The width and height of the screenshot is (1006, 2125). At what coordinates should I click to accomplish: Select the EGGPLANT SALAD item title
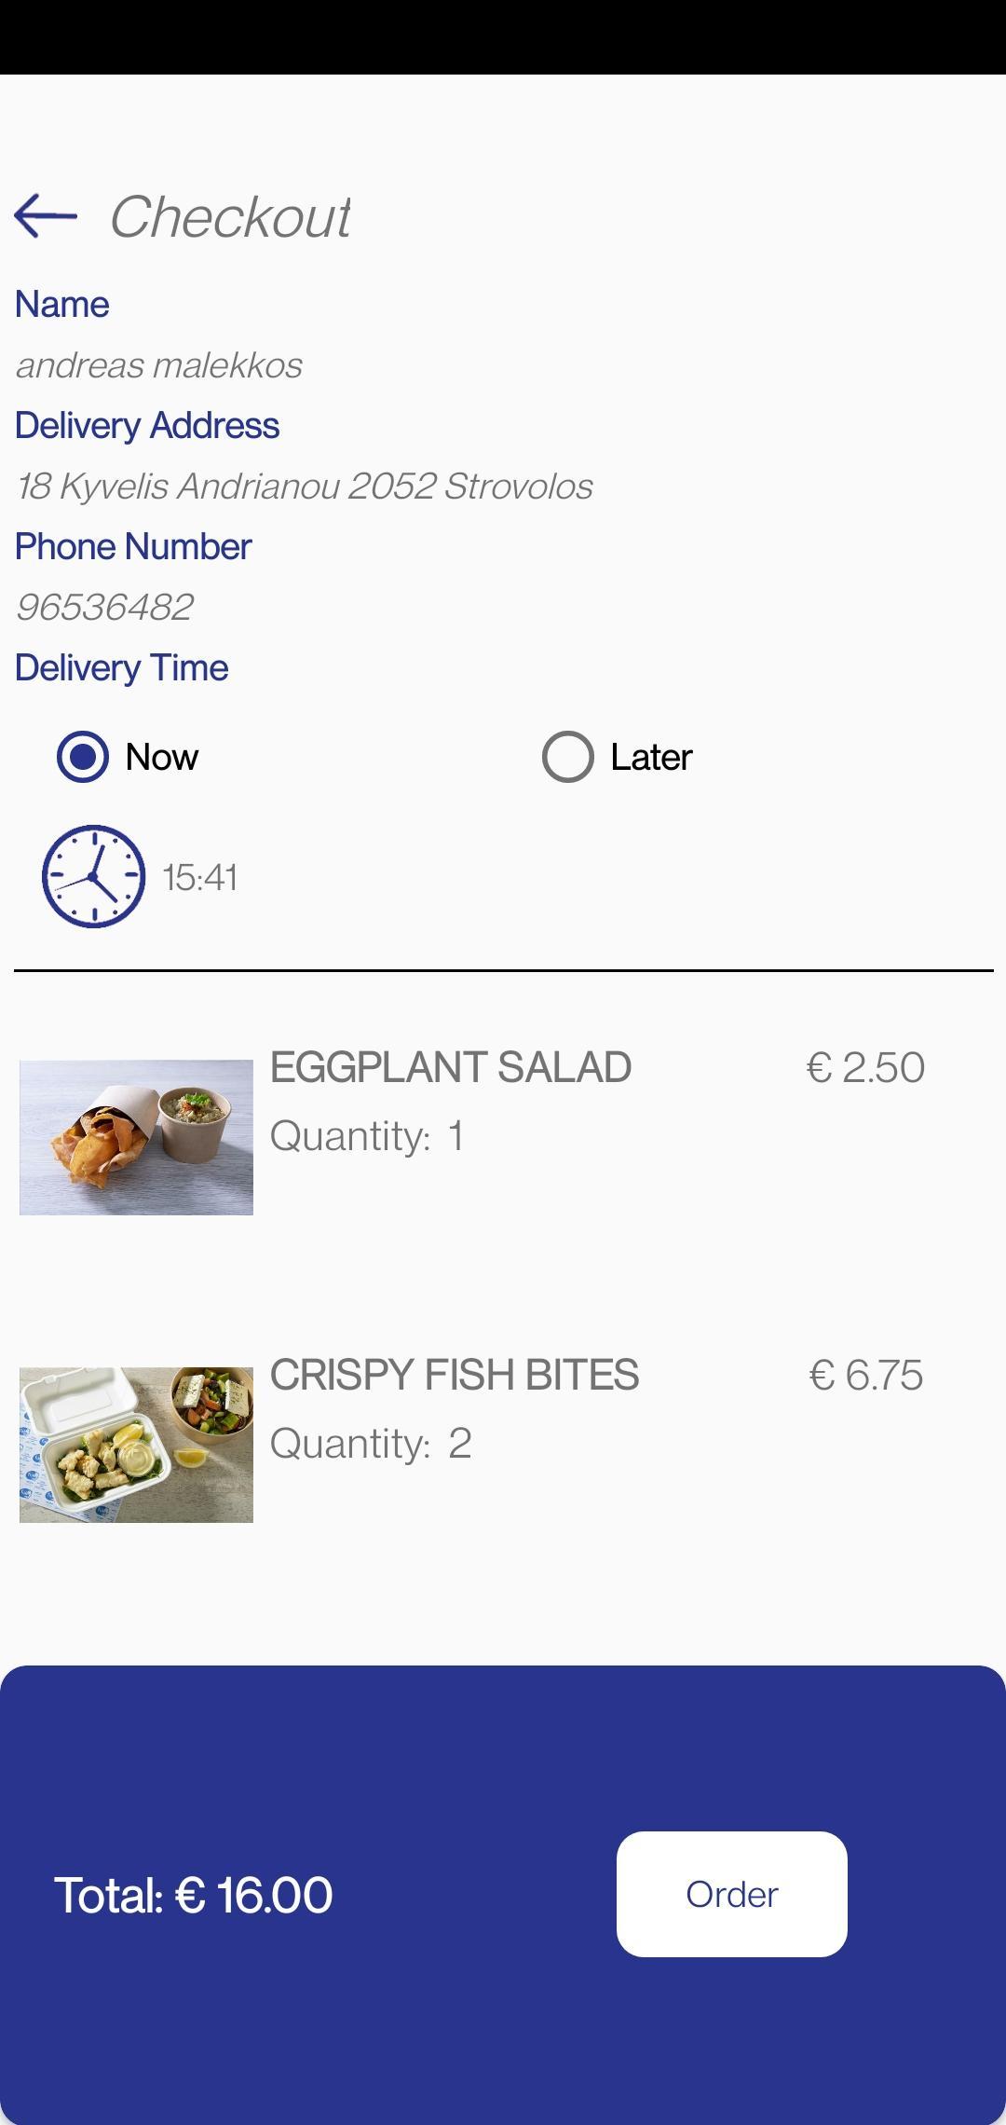[451, 1068]
